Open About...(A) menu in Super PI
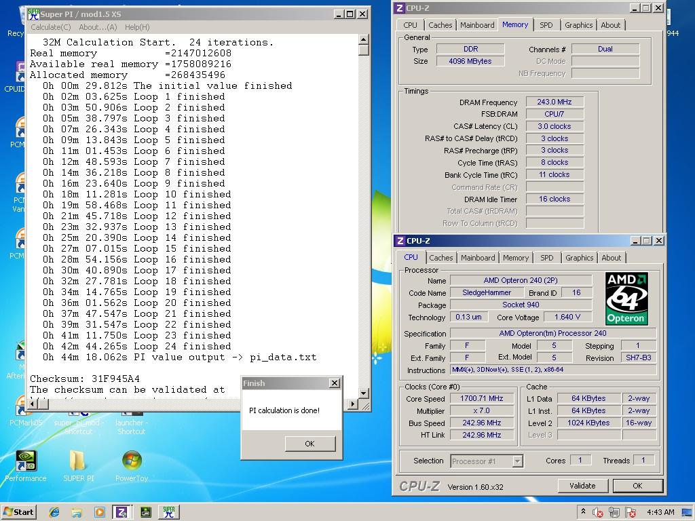Viewport: 695px width, 521px height. 98,27
